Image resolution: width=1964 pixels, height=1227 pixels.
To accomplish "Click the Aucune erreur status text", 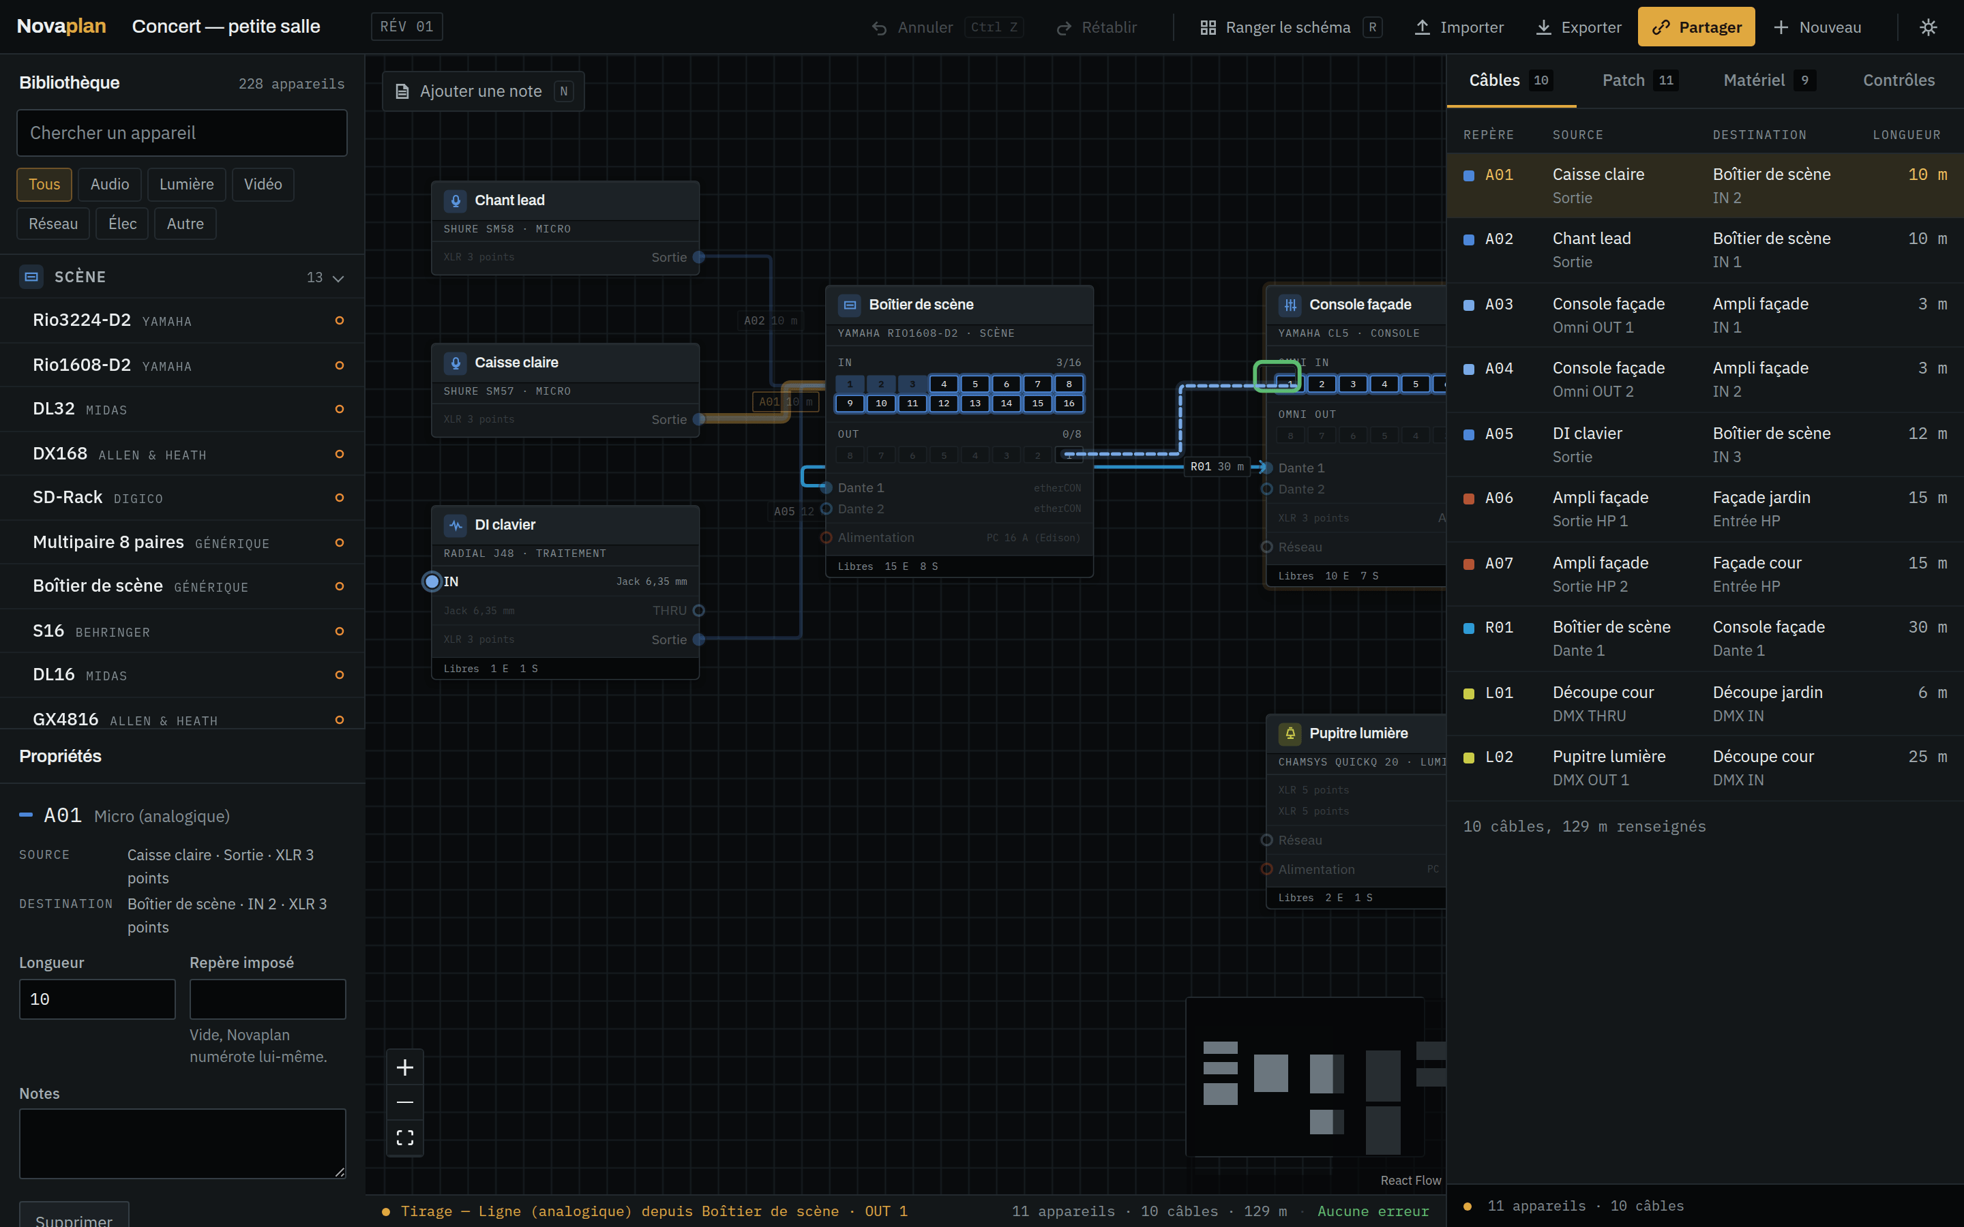I will click(1373, 1211).
